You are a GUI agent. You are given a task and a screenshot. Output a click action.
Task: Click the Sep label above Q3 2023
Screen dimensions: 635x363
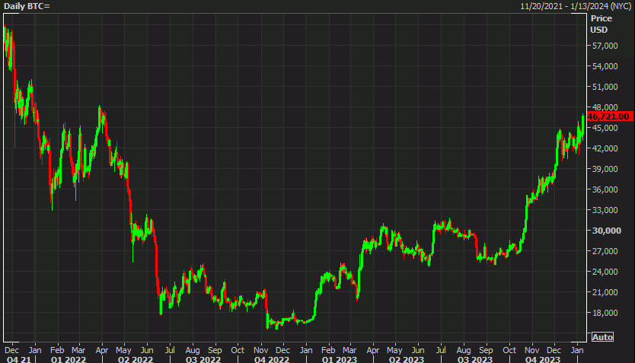click(486, 350)
